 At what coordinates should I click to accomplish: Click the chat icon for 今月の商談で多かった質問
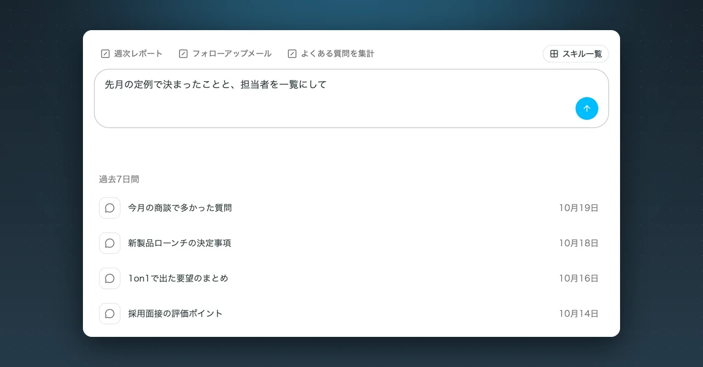pyautogui.click(x=110, y=208)
